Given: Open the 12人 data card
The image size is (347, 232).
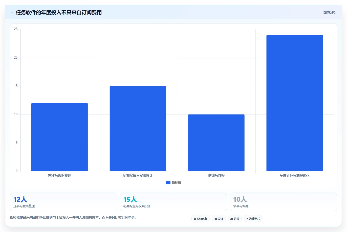Looking at the screenshot, I should coord(63,202).
